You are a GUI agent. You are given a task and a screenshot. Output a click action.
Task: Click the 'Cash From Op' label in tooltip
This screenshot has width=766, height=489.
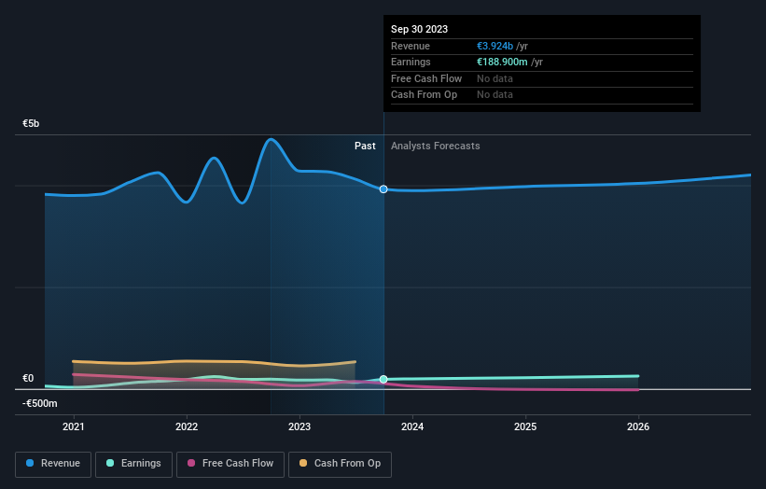click(424, 95)
